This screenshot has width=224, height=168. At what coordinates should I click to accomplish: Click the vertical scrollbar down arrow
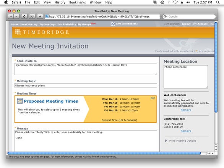coord(216,150)
